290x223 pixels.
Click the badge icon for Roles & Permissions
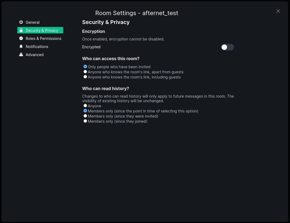click(21, 38)
